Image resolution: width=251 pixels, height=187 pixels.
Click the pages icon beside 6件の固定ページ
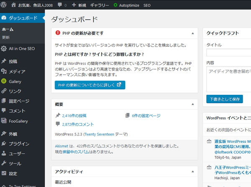coord(128,115)
